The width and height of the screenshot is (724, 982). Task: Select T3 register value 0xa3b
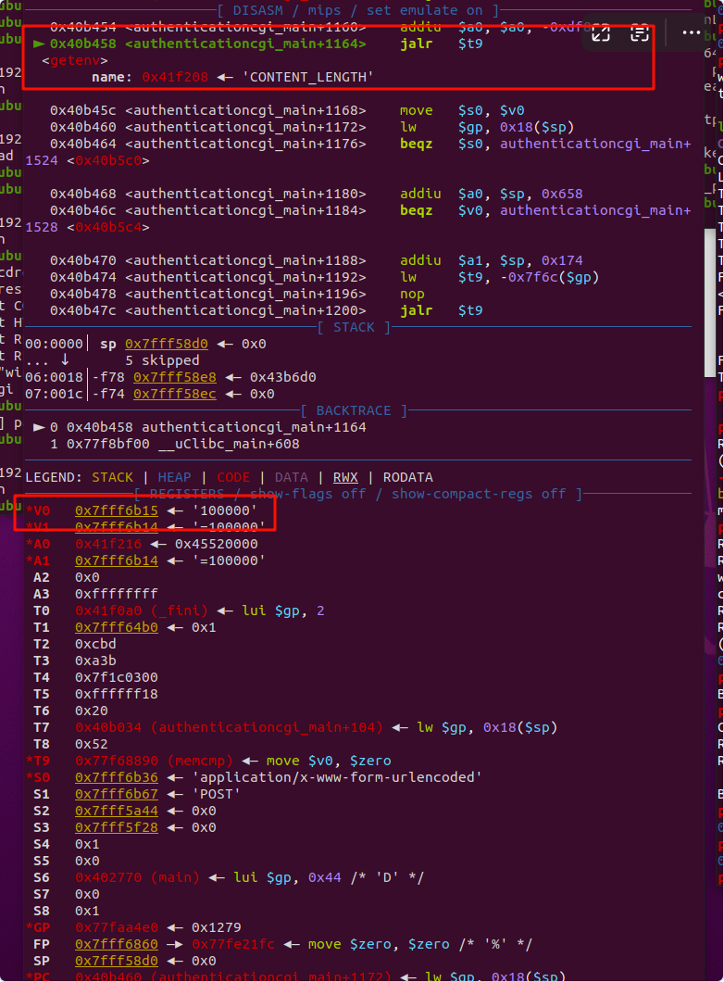pyautogui.click(x=95, y=661)
